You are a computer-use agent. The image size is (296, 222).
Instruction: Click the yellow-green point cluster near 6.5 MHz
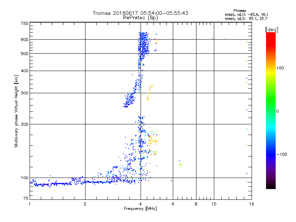coord(181,164)
